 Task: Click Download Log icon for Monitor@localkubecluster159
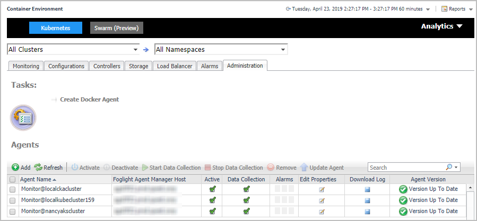click(x=367, y=200)
